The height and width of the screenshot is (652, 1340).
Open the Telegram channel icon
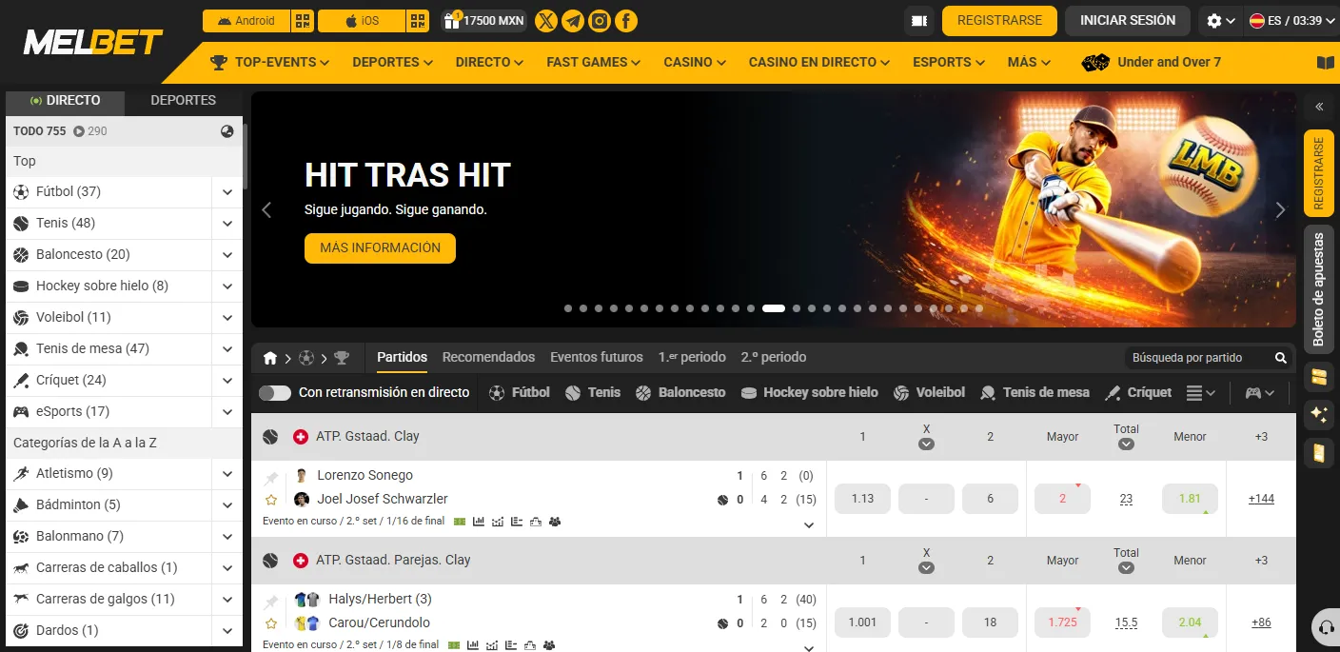(573, 20)
